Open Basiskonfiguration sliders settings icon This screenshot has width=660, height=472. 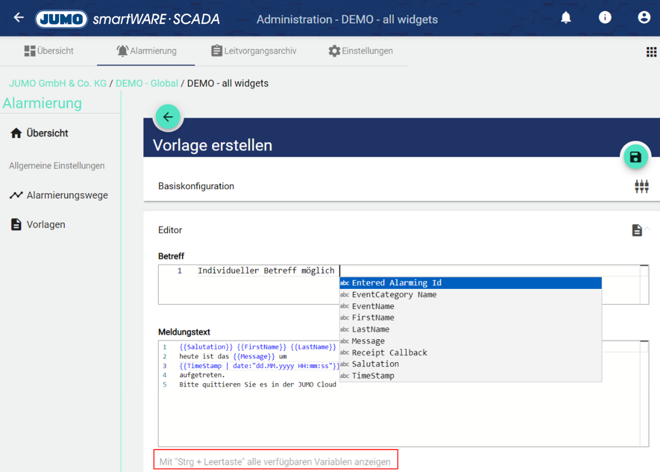coord(641,187)
